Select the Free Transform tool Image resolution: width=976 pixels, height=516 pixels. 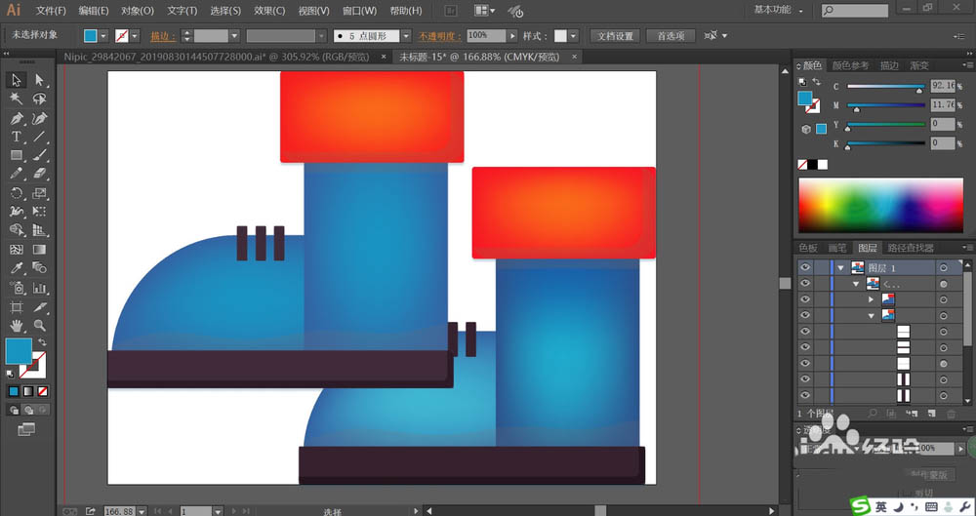[40, 212]
